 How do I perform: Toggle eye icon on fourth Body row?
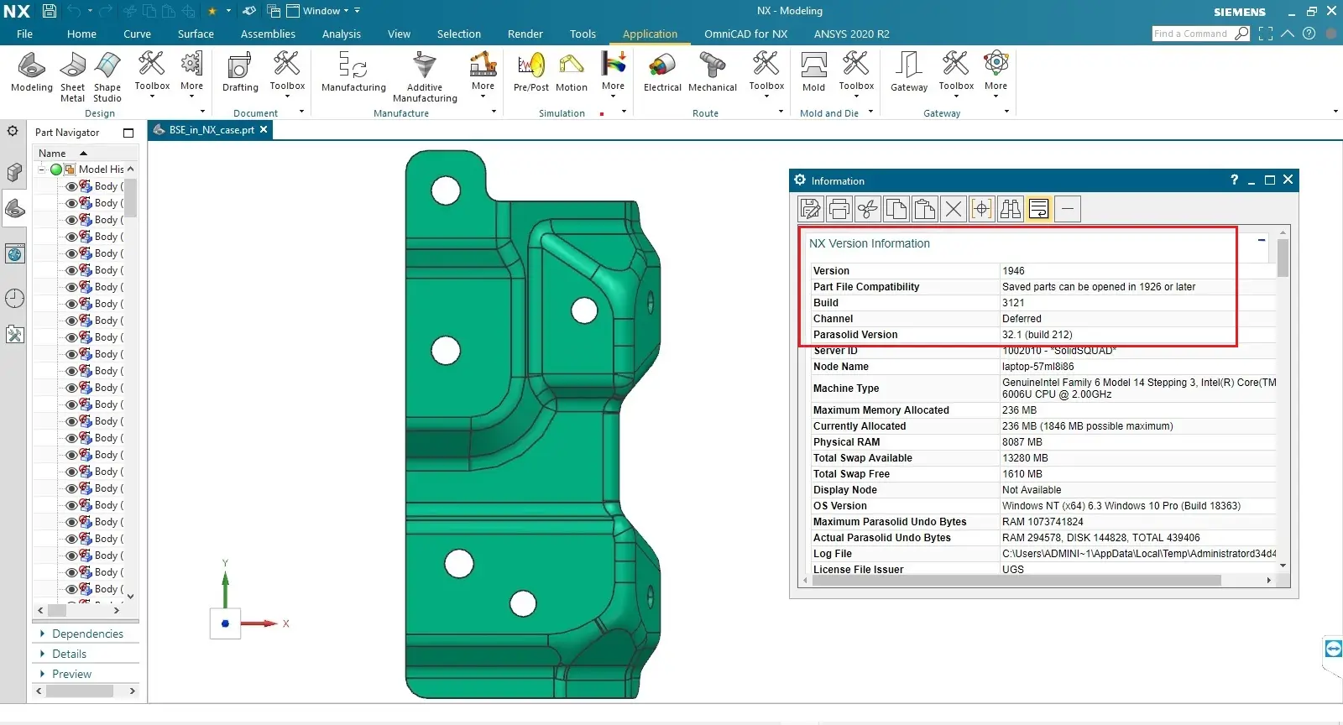coord(71,237)
